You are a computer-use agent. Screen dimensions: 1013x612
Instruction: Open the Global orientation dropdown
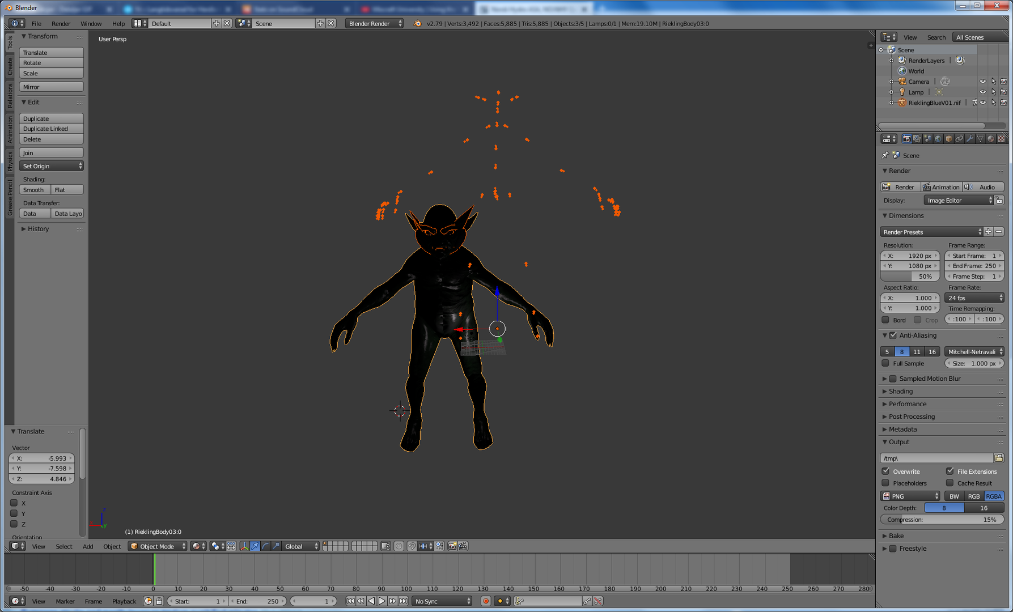(301, 546)
